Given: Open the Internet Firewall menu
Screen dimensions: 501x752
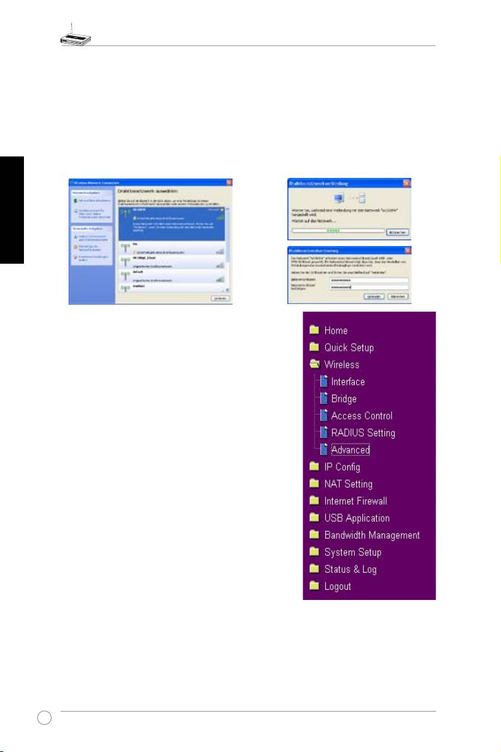Looking at the screenshot, I should tap(355, 501).
